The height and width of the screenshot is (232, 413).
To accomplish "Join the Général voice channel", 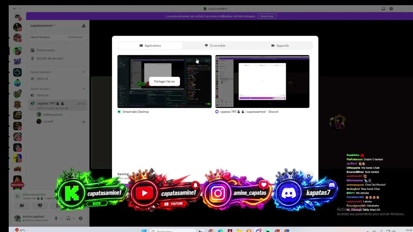I will pos(57,95).
